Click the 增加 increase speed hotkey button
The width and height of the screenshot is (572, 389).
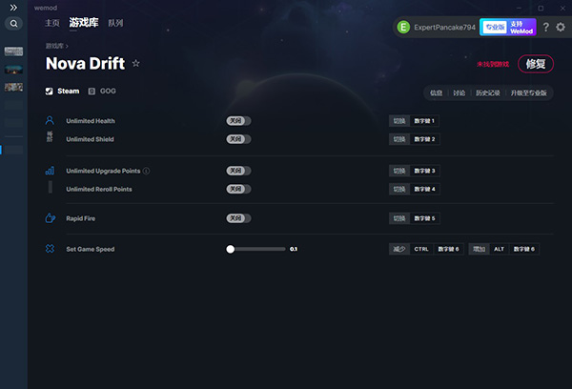tap(479, 249)
